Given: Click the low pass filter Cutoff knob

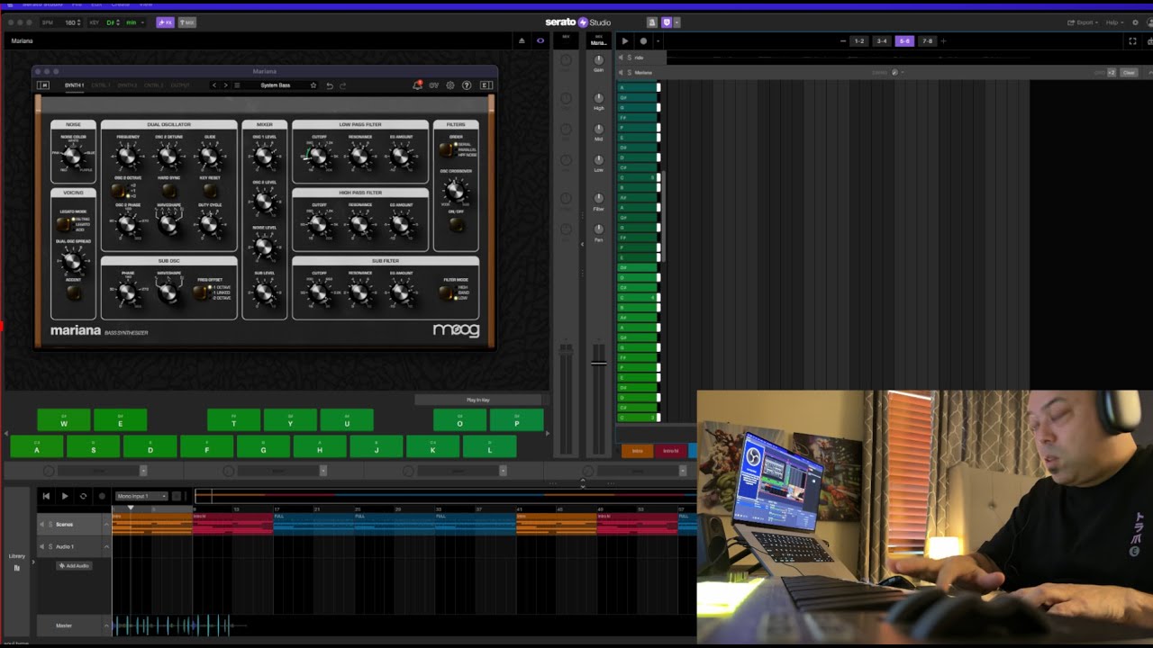Looking at the screenshot, I should tap(318, 157).
